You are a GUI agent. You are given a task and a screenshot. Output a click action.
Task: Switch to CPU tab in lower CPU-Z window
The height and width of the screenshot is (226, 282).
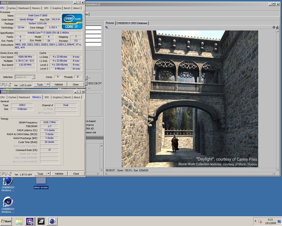[x=3, y=97]
